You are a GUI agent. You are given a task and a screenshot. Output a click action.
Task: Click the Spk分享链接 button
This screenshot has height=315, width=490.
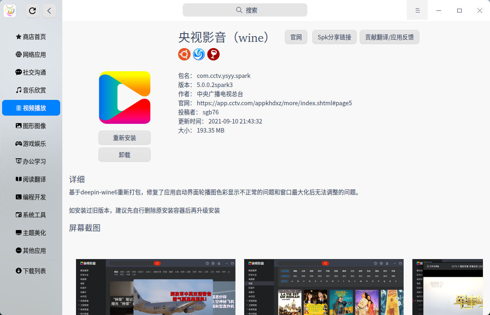point(334,37)
